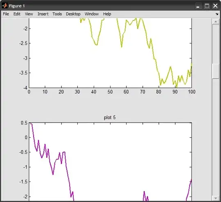Image resolution: width=221 pixels, height=202 pixels.
Task: Open the Desktop menu
Action: click(x=73, y=14)
